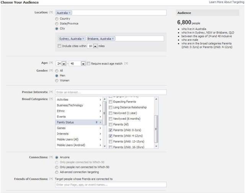
Task: Choose Men for gender
Action: [x=57, y=76]
